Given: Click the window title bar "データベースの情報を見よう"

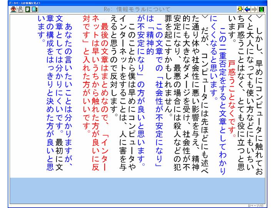Looking at the screenshot, I should coord(23,2).
